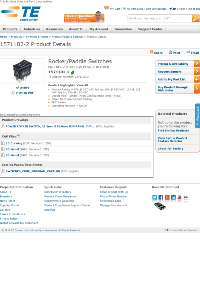Open the Facebook social icon

click(161, 197)
